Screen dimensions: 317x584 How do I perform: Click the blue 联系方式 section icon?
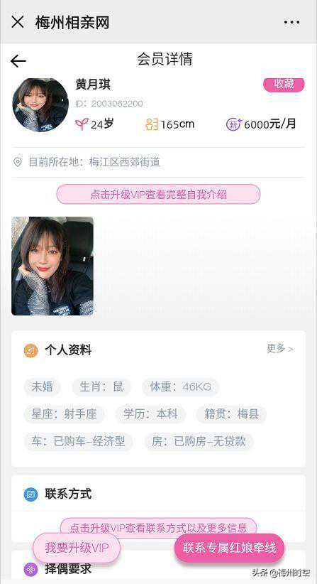coord(30,494)
